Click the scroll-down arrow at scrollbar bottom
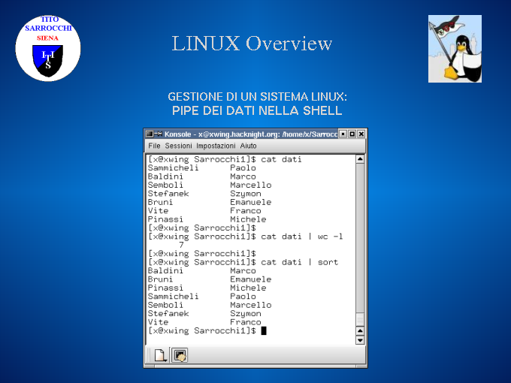The image size is (511, 383). point(360,339)
